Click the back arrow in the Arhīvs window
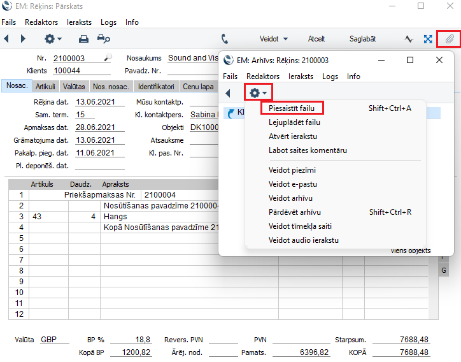 coord(228,93)
